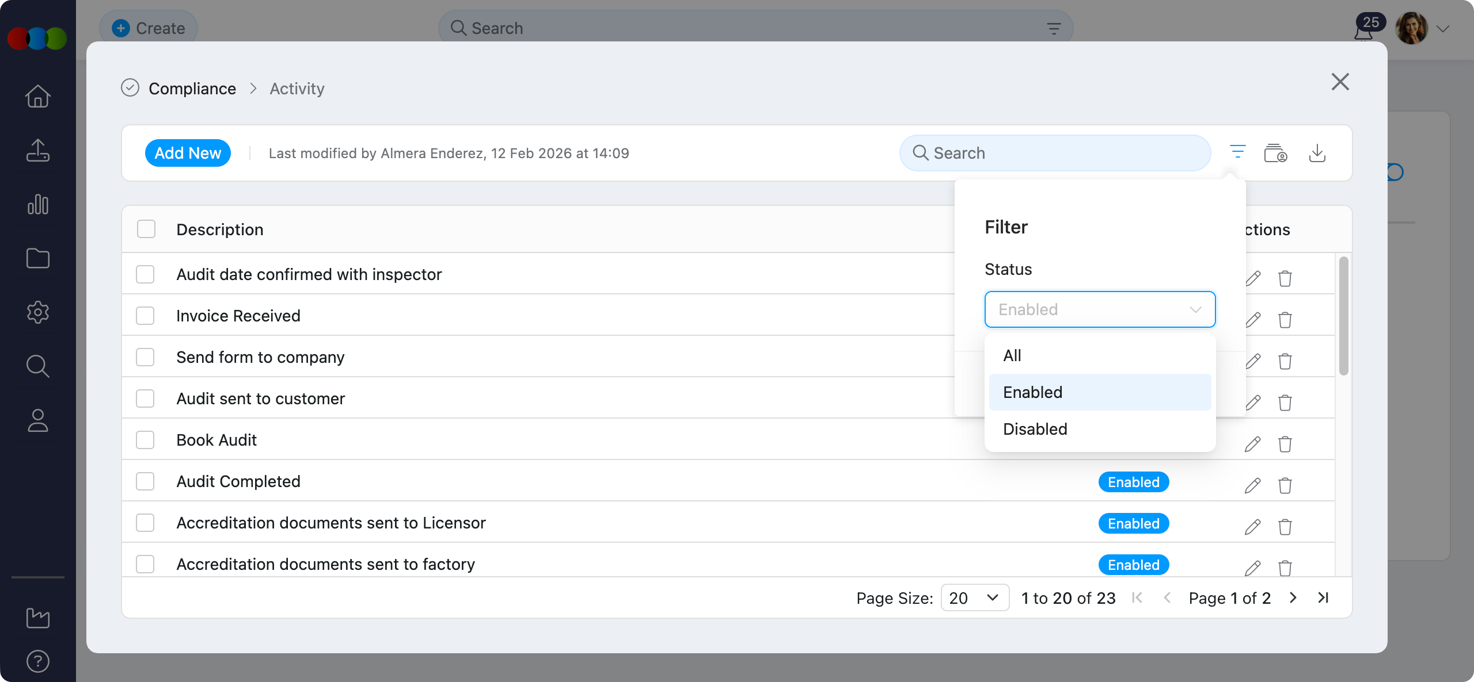Screen dimensions: 1474x682
Task: Go to the next page arrow
Action: 1293,597
